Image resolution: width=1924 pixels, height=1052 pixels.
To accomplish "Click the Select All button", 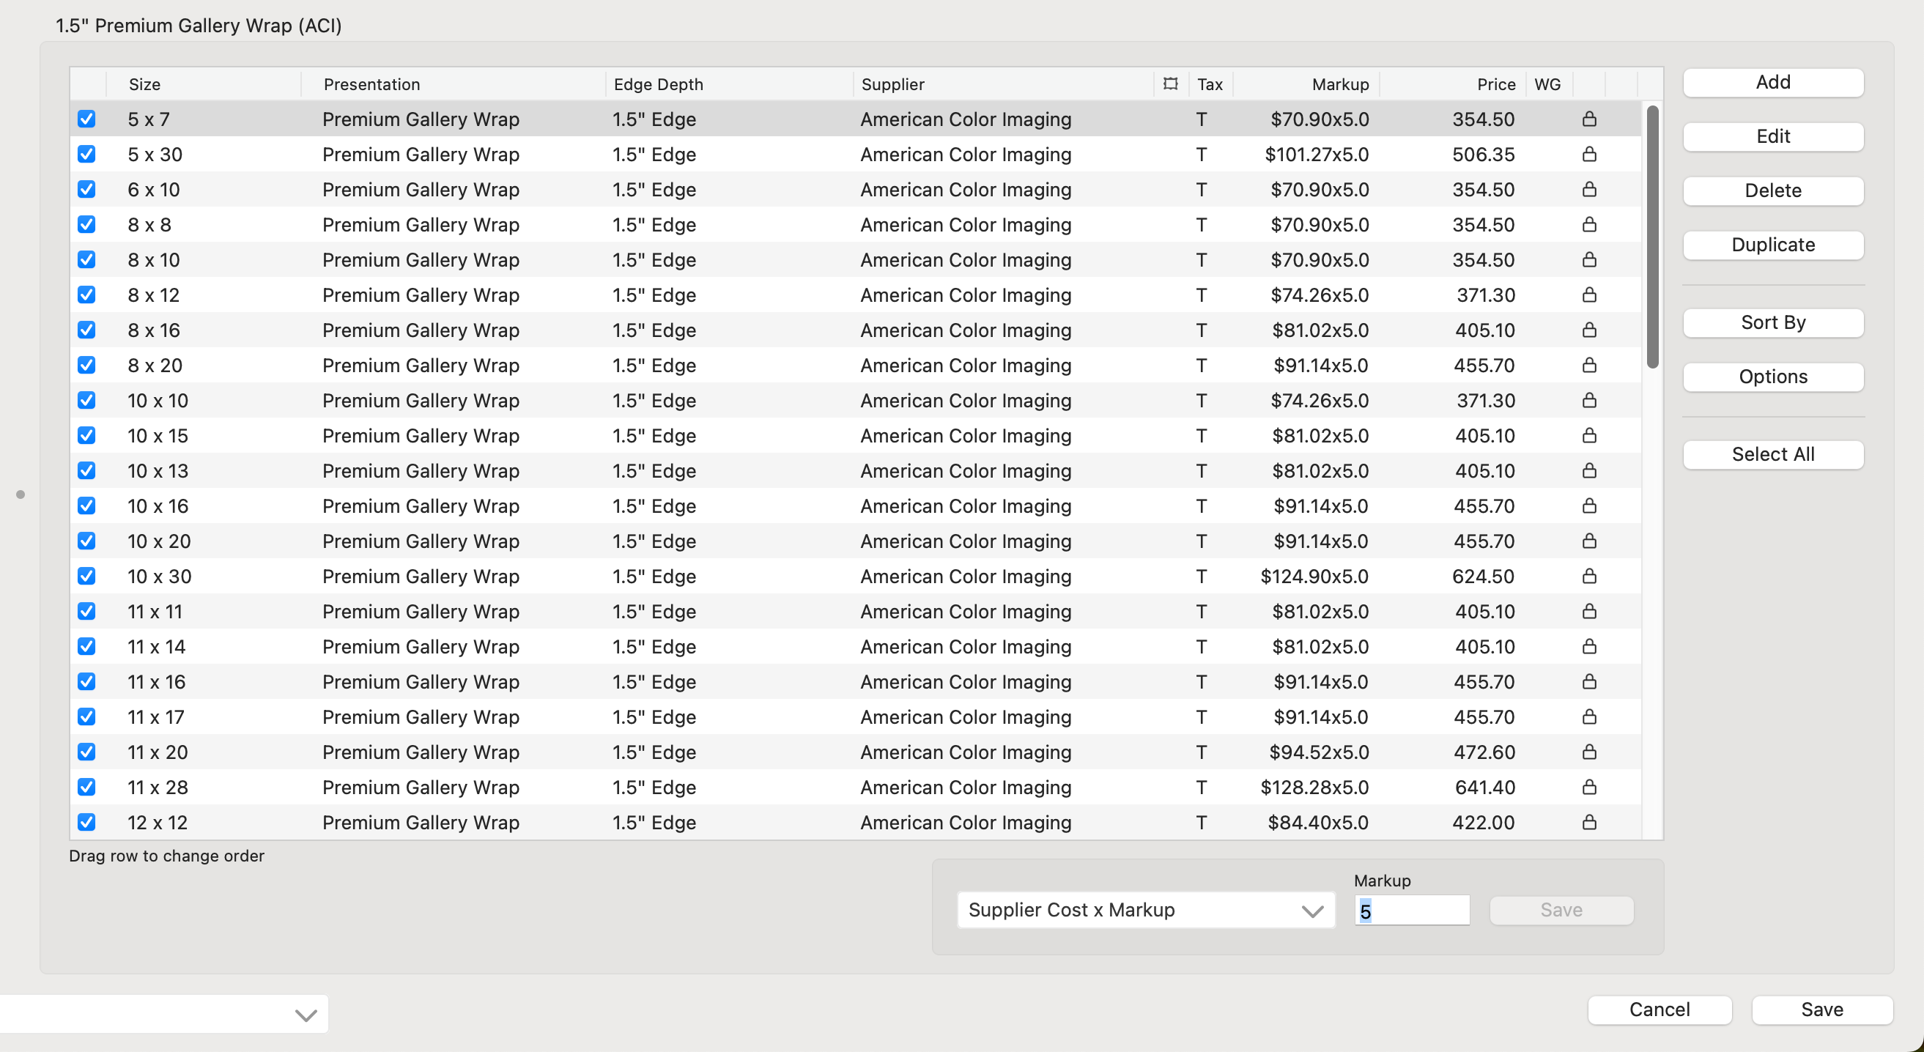I will click(1772, 454).
